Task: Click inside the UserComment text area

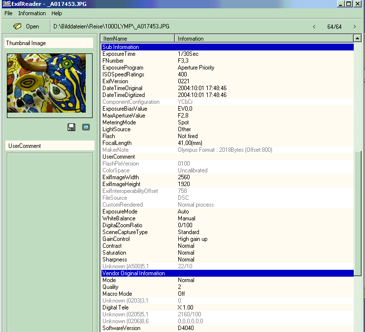Action: click(49, 240)
